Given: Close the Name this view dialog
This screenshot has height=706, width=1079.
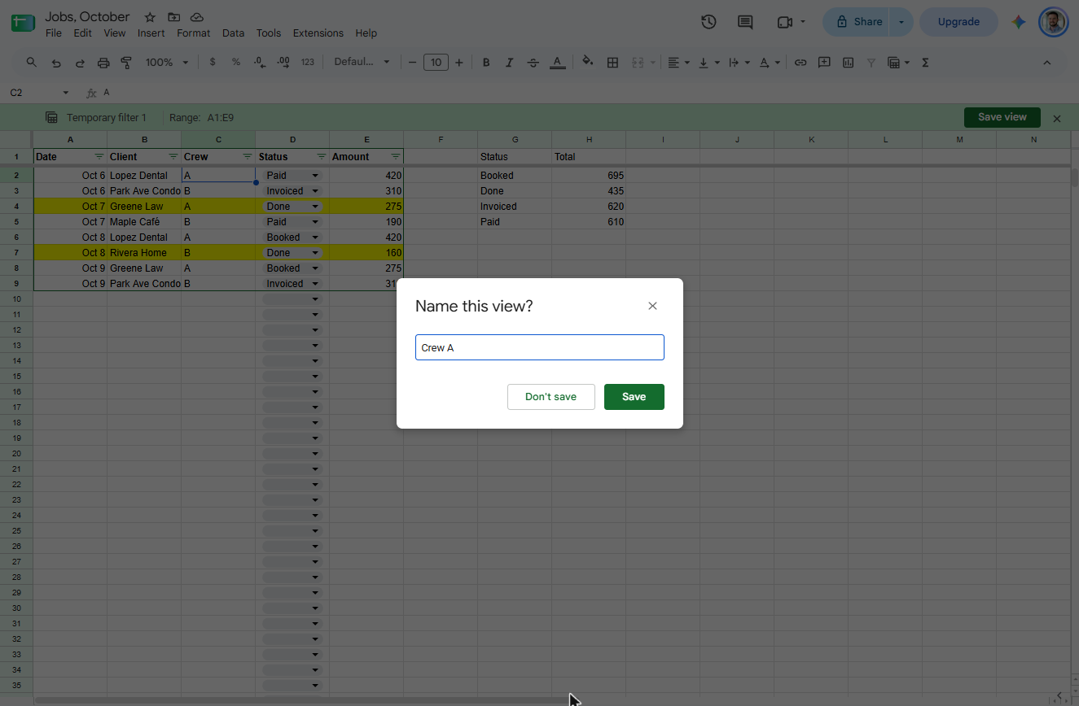Looking at the screenshot, I should click(652, 306).
